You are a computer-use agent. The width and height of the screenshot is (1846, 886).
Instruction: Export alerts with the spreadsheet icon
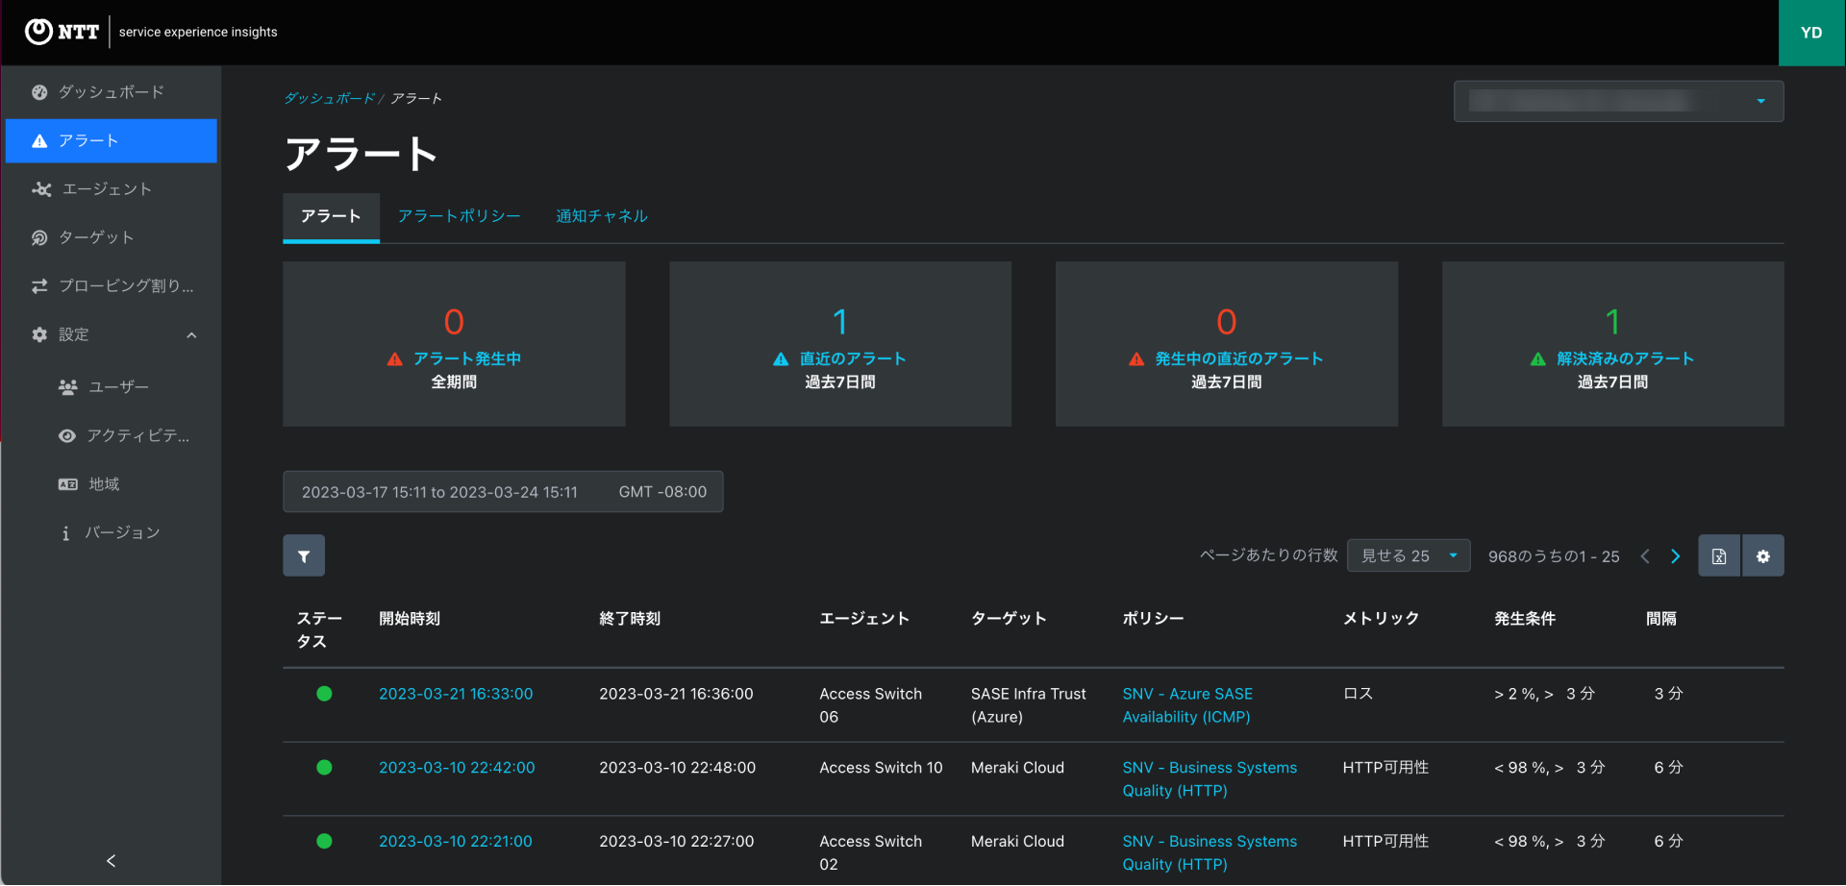1719,556
